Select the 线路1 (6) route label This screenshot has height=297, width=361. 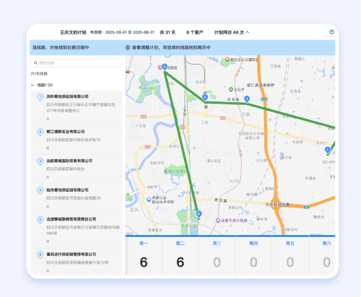point(45,85)
